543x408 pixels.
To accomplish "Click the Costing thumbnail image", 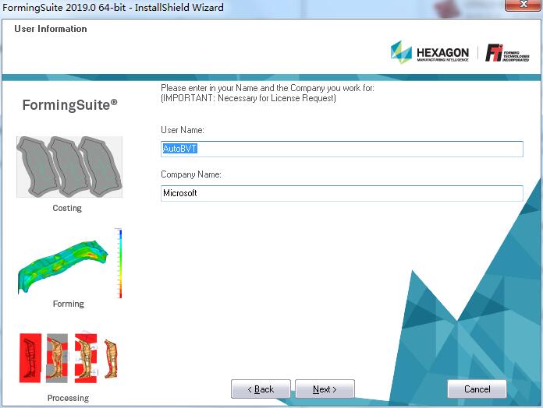I will click(69, 167).
